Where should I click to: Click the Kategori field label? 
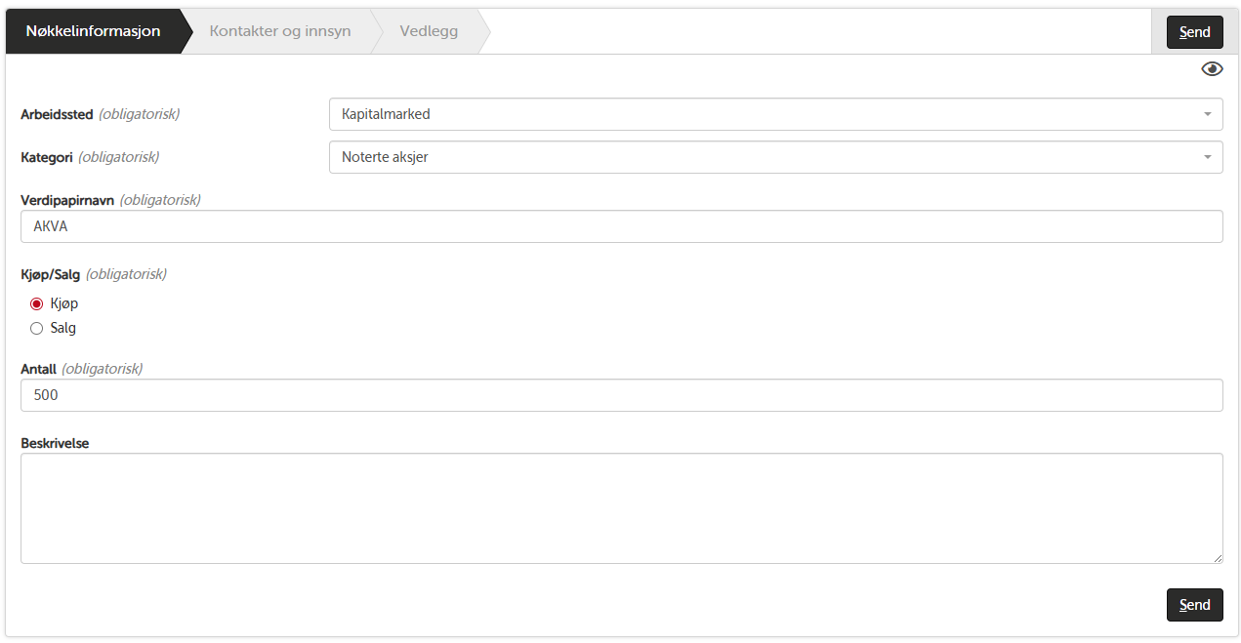(x=47, y=157)
